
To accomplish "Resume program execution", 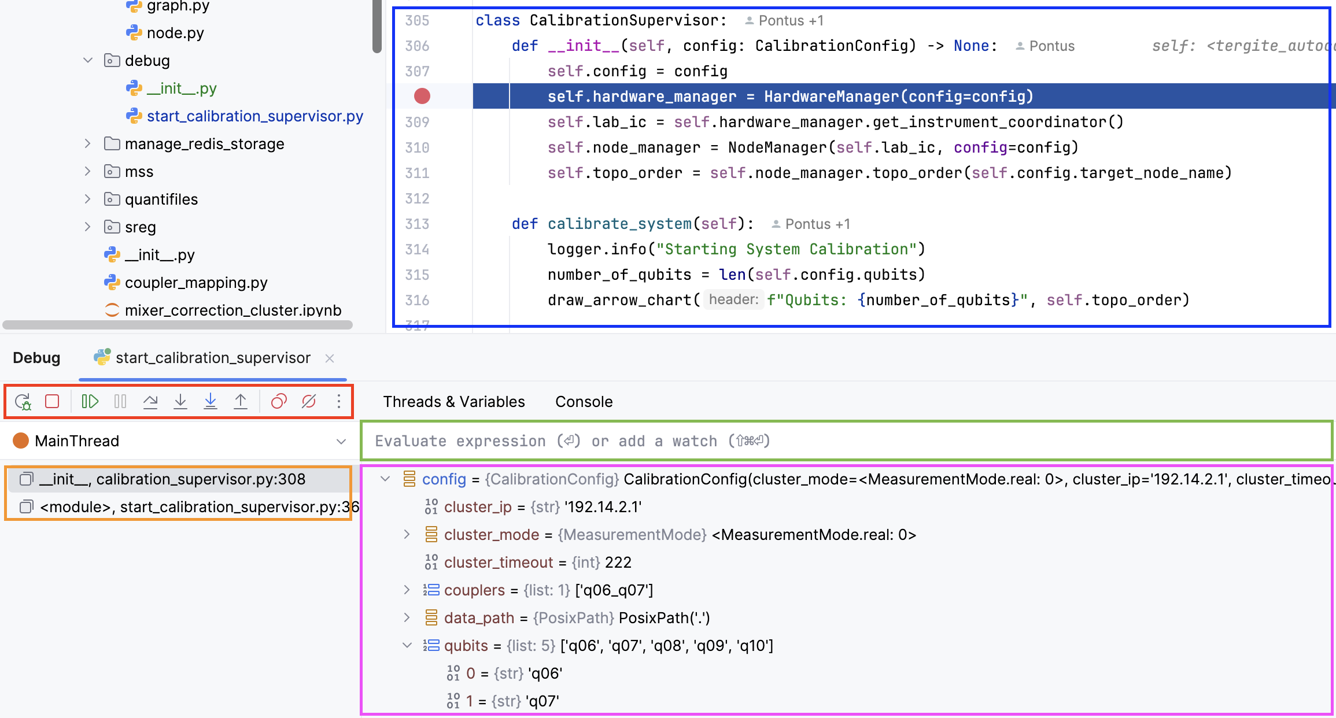I will click(x=90, y=401).
